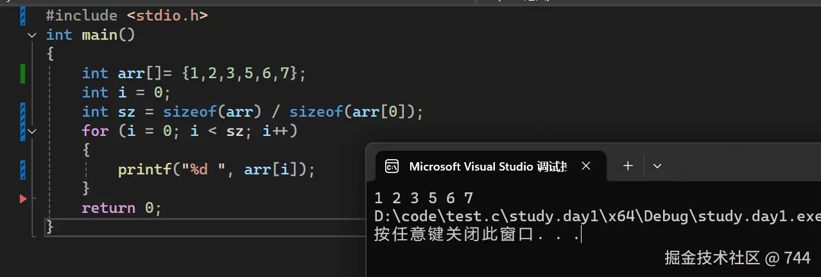Screen dimensions: 821x277
Task: Close the Microsoft Visual Studio debug console tab
Action: [x=585, y=166]
